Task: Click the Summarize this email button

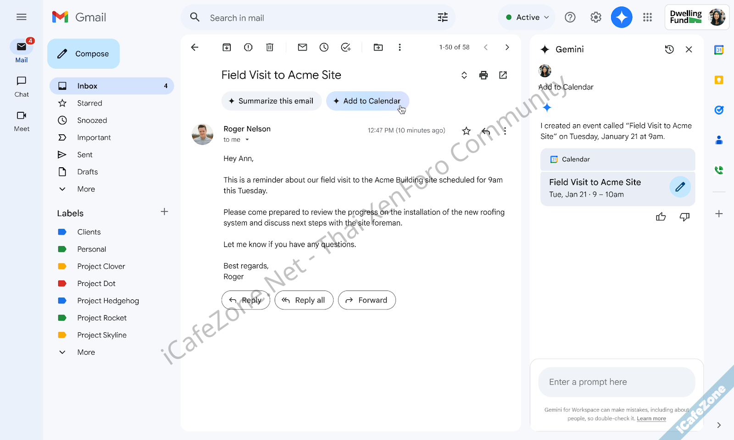Action: (x=271, y=101)
